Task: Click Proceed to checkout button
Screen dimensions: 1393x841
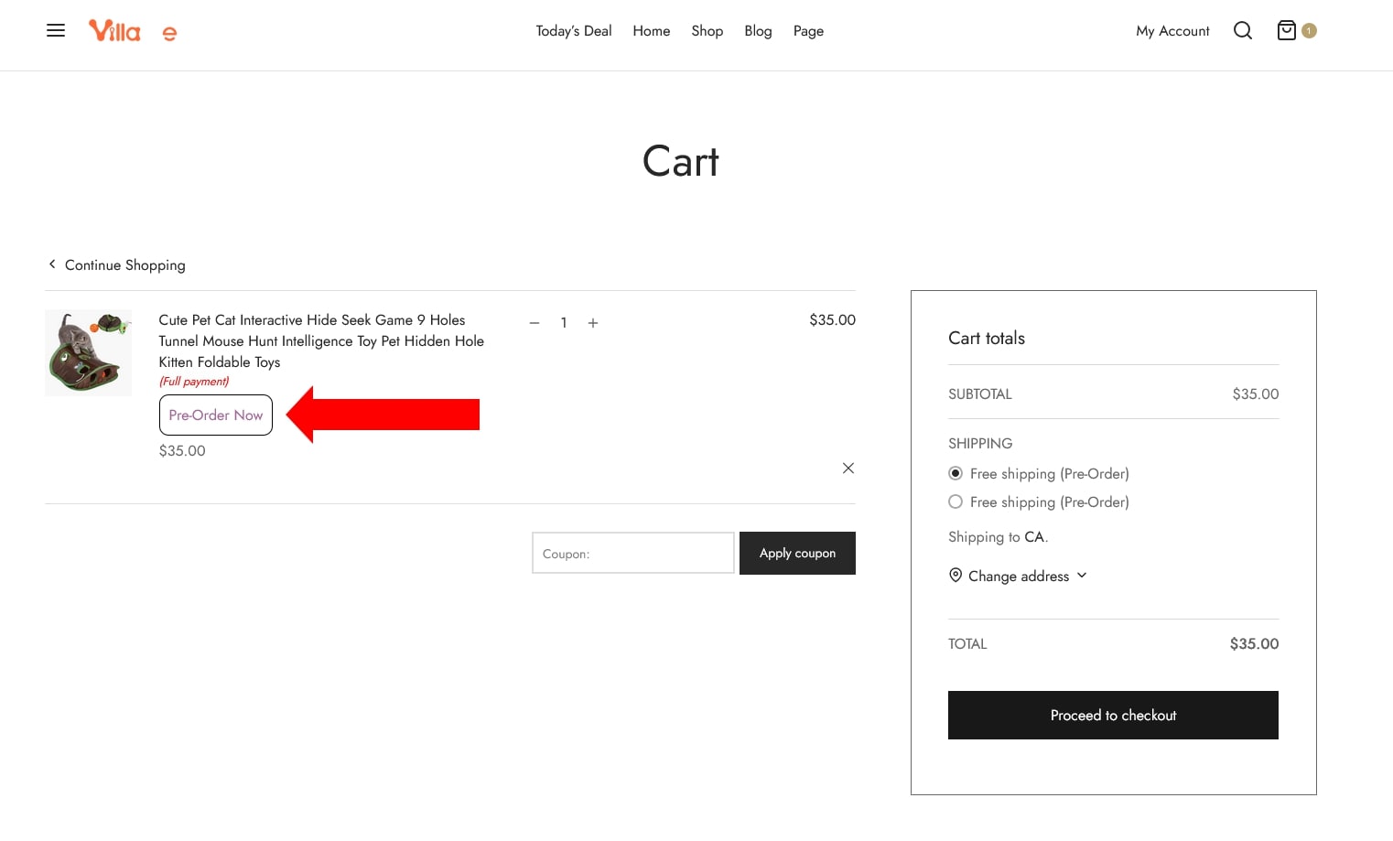Action: [1113, 715]
